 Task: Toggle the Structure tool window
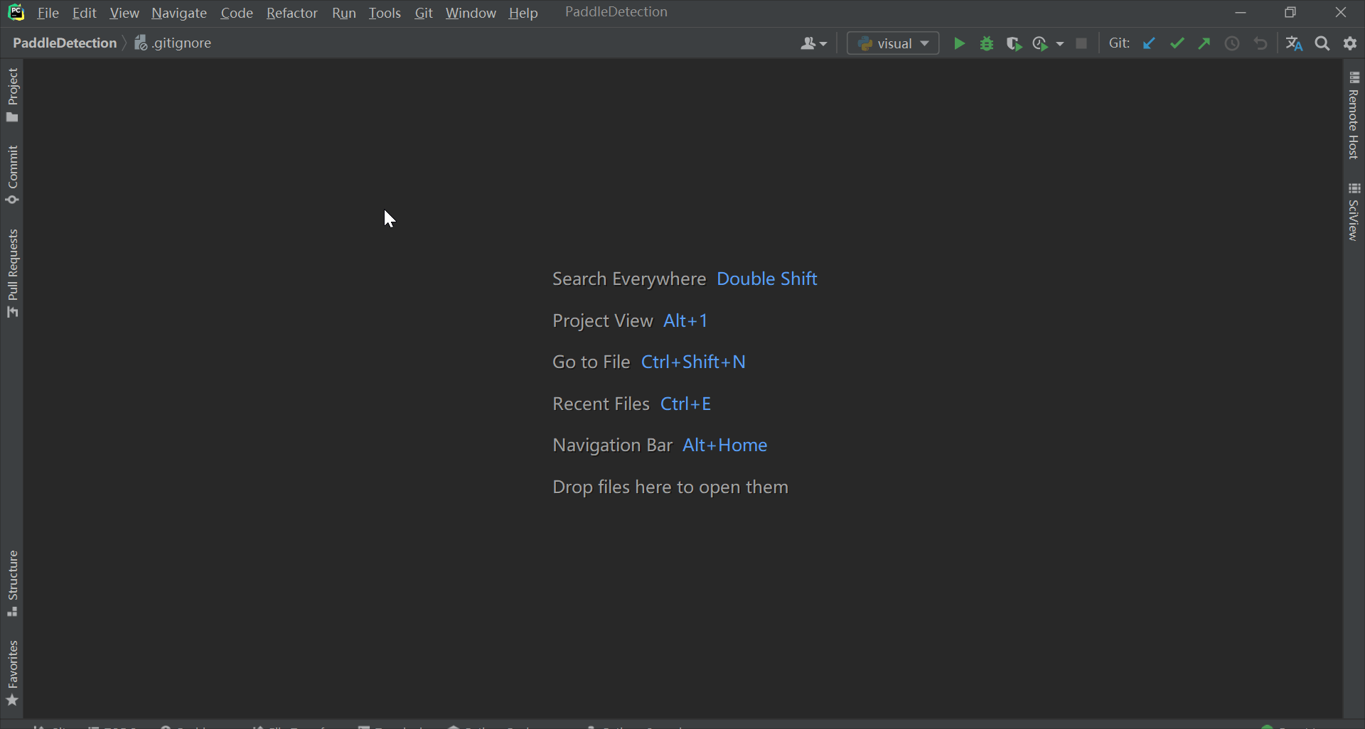(x=12, y=583)
